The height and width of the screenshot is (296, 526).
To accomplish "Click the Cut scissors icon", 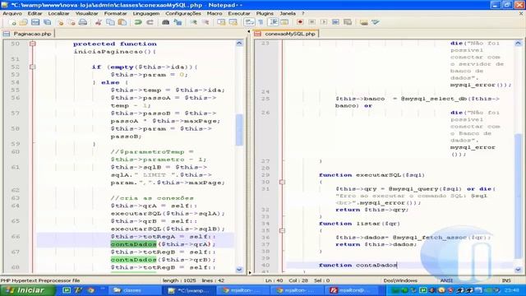I will (99, 22).
